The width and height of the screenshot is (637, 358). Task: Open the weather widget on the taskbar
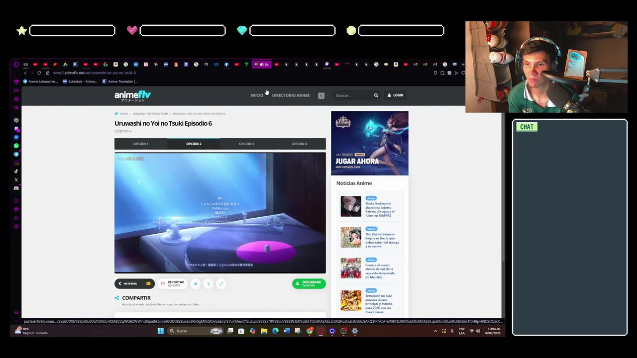pos(32,331)
